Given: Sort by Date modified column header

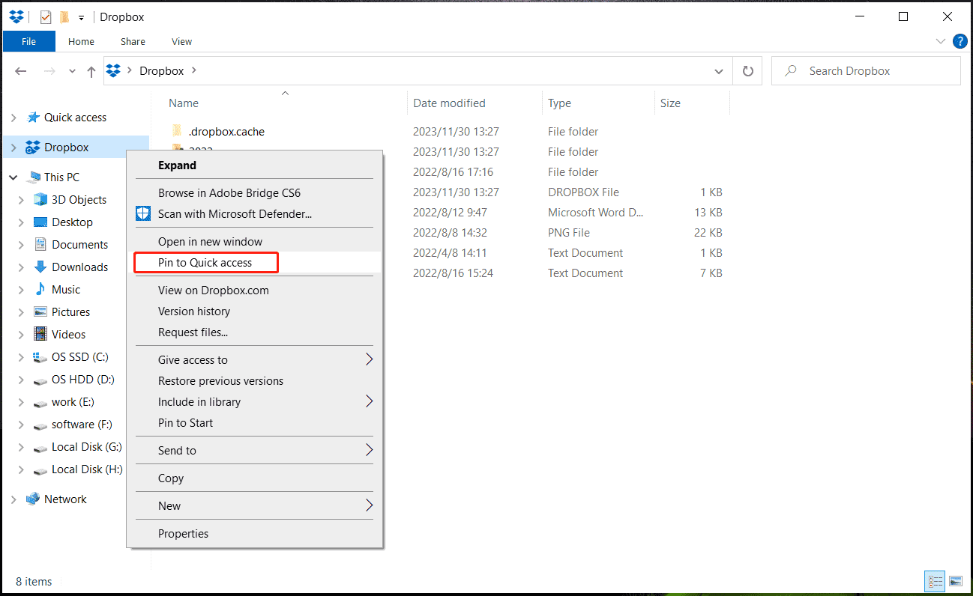Looking at the screenshot, I should coord(449,103).
